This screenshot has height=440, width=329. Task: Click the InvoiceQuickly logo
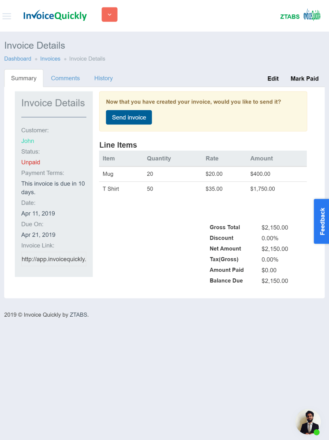click(55, 16)
